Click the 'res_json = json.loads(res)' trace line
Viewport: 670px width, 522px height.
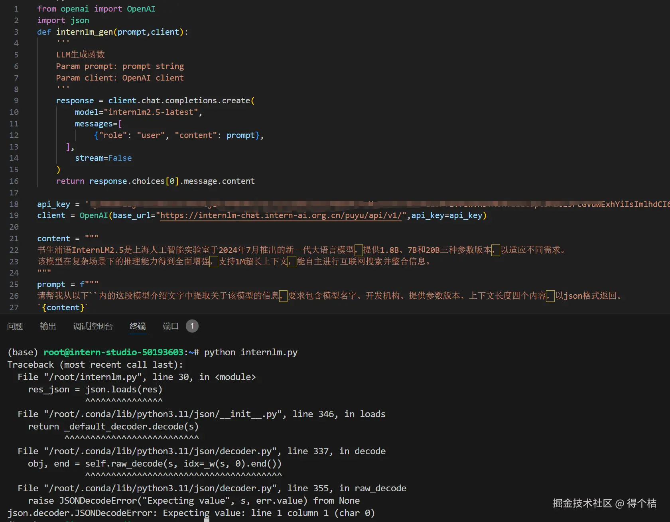coord(95,390)
